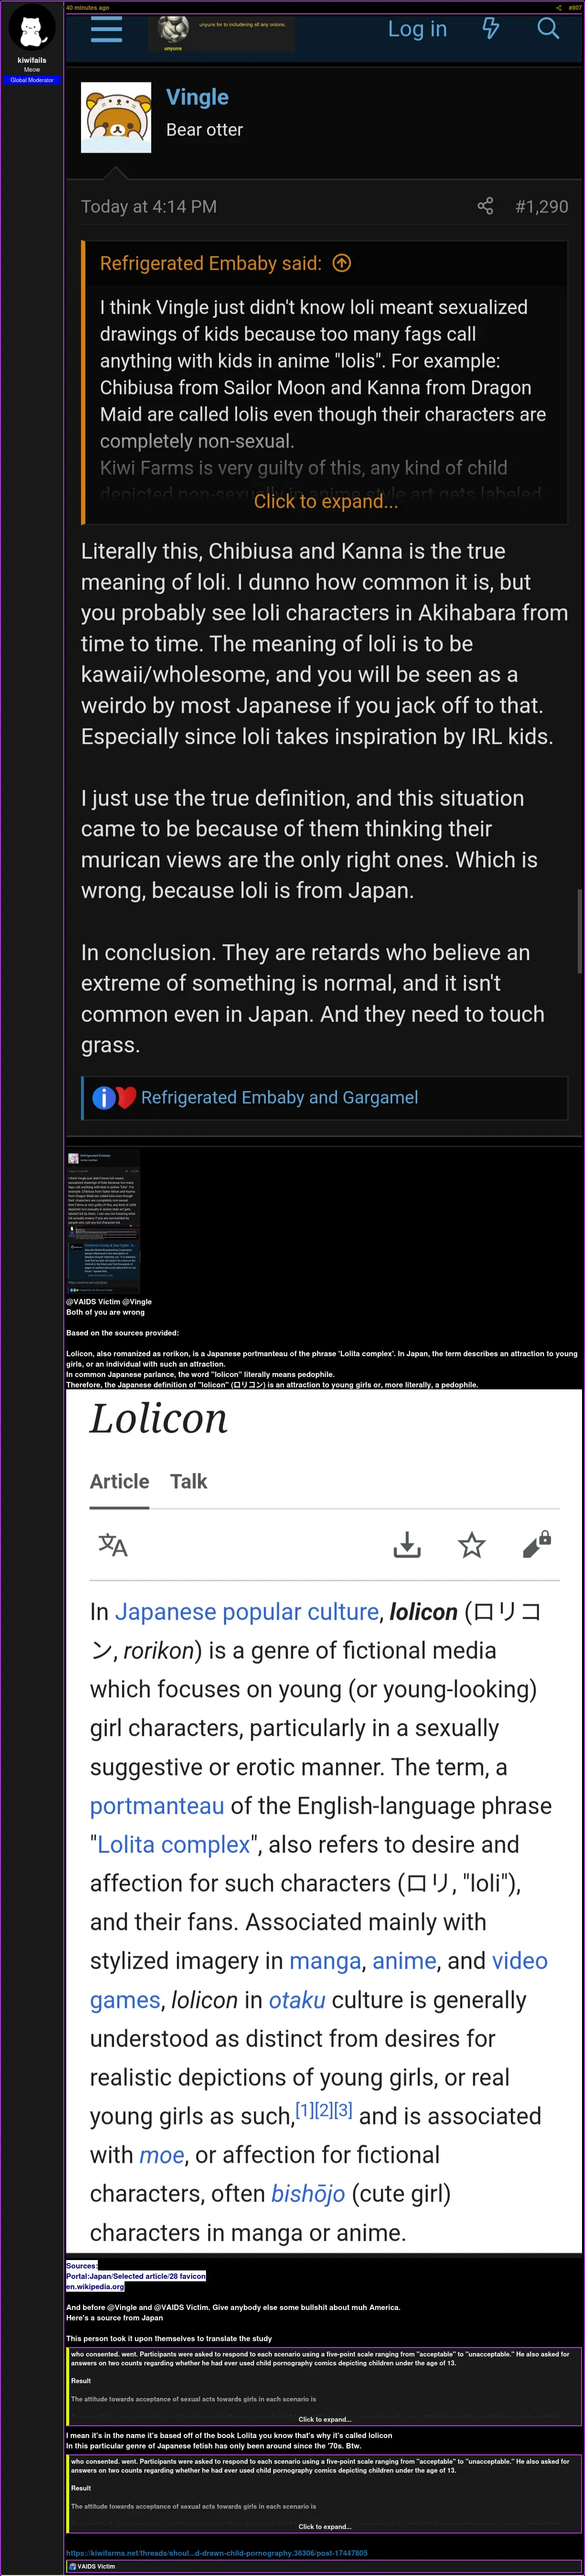Open post number #1,290 permalink
The width and height of the screenshot is (585, 2576).
pos(541,206)
